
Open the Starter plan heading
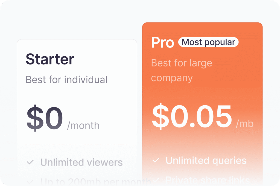[50, 59]
